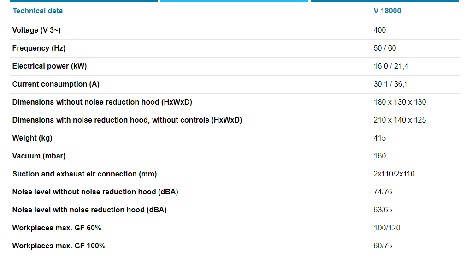Image resolution: width=472 pixels, height=258 pixels.
Task: Select the dimensions value "210 x 140 x 125"
Action: tap(400, 120)
